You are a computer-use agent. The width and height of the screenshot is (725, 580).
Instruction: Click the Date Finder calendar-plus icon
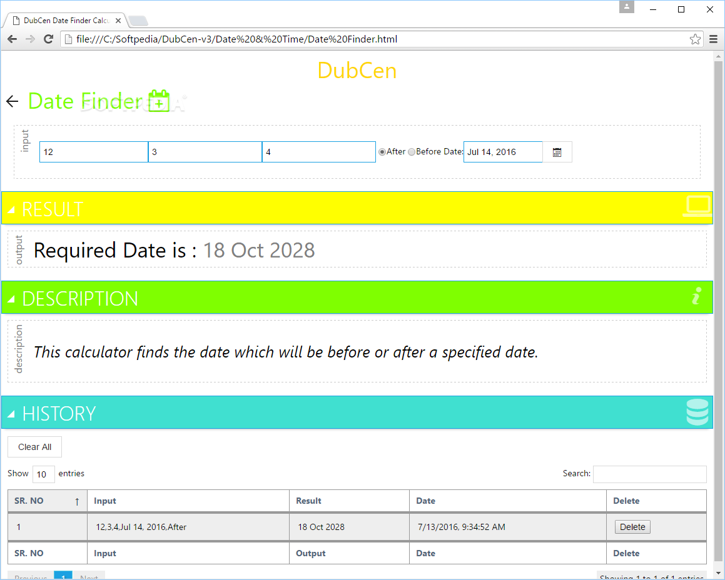(x=159, y=101)
